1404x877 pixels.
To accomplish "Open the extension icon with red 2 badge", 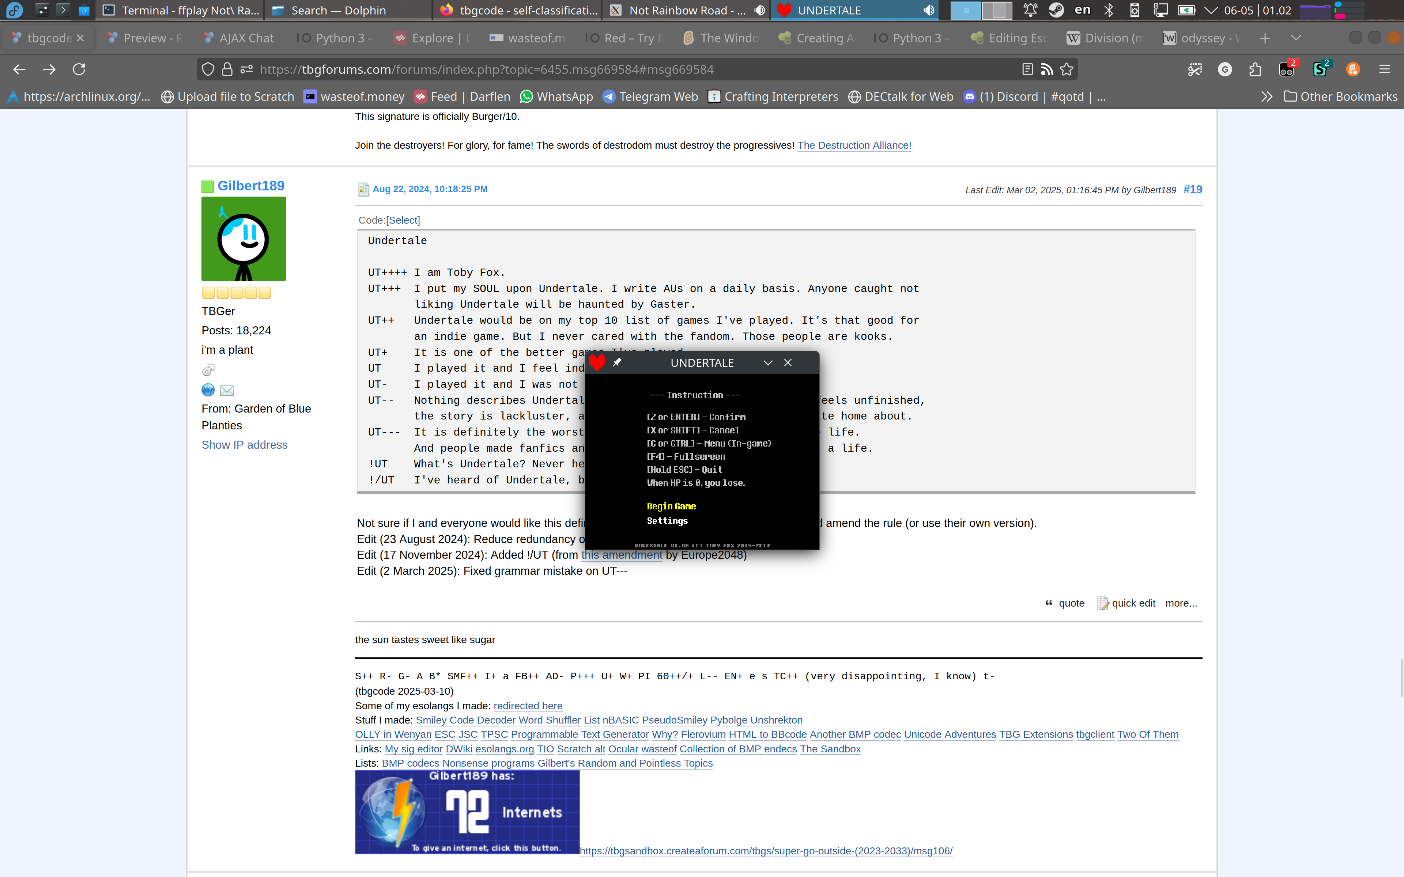I will coord(1286,69).
